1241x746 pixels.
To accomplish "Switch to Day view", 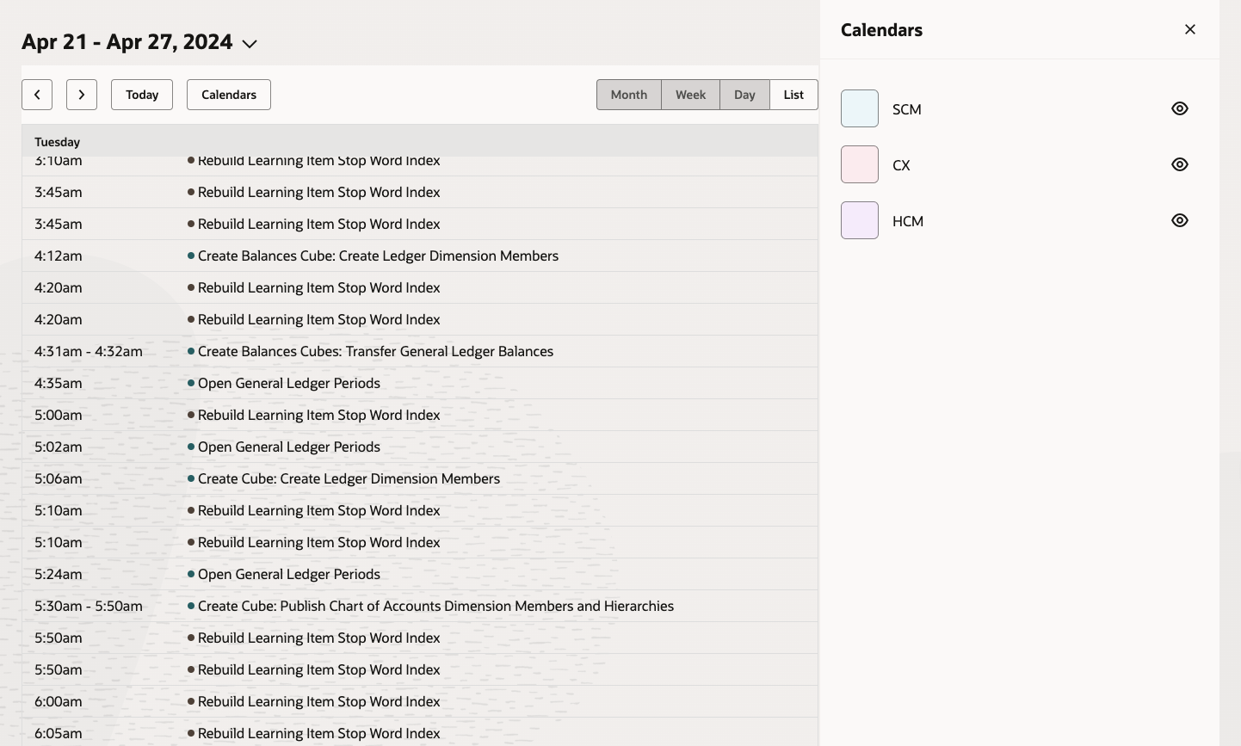I will point(744,95).
